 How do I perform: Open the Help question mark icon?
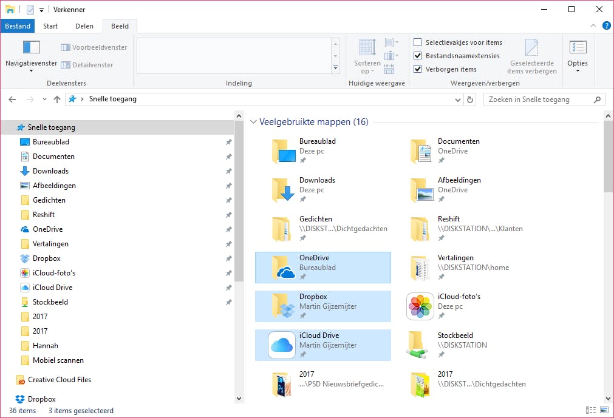point(606,26)
